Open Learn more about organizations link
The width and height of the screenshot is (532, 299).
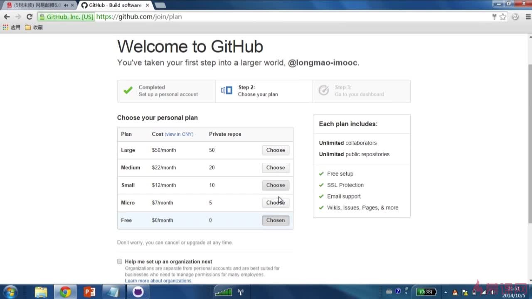(158, 281)
